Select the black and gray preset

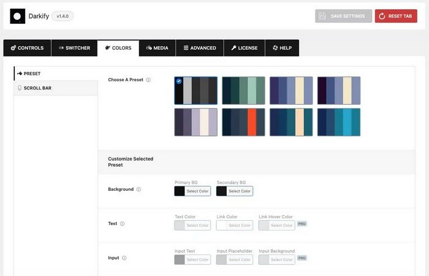196,91
